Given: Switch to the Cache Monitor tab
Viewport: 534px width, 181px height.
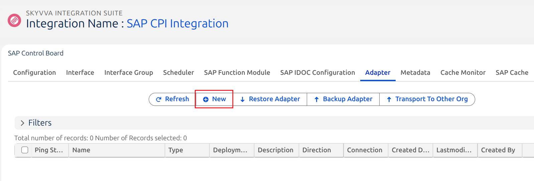Looking at the screenshot, I should [463, 72].
